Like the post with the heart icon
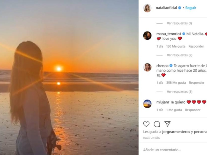207x155 pixels. pyautogui.click(x=146, y=124)
